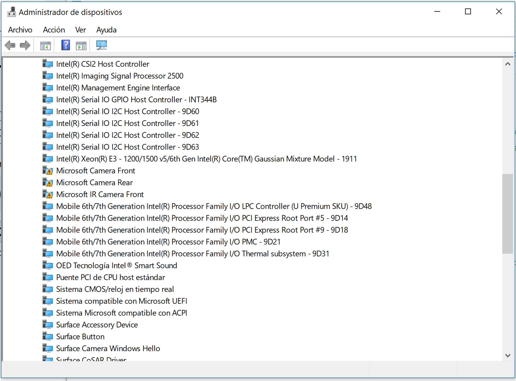Click the warning icon beside Microsoft Camera Rear
This screenshot has width=516, height=381.
(48, 182)
